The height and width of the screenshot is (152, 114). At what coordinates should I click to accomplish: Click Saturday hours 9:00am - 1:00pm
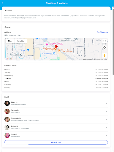pyautogui.click(x=102, y=85)
